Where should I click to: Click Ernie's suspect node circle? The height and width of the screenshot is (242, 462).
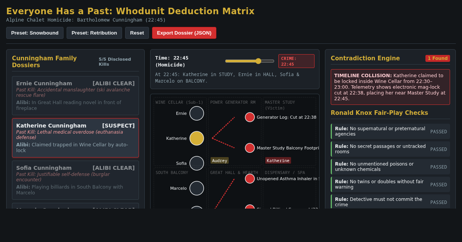[x=197, y=113]
